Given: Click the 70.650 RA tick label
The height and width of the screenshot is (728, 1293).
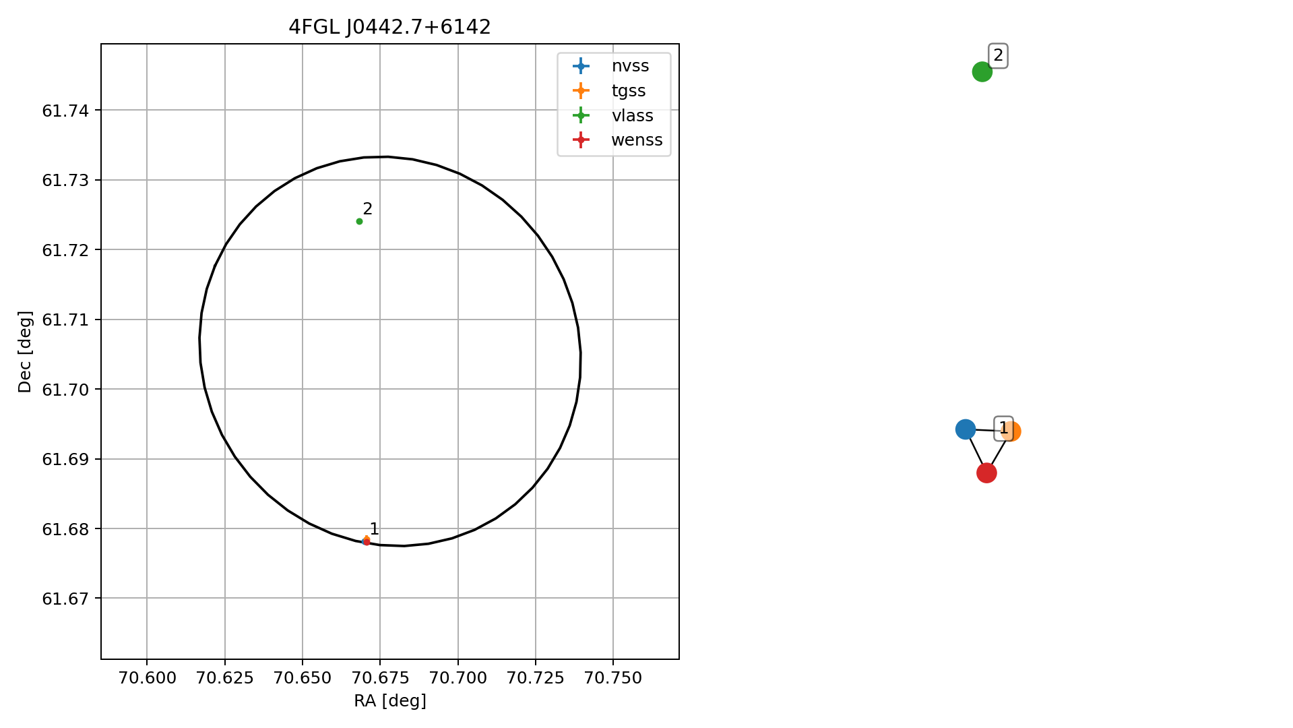Looking at the screenshot, I should tap(303, 678).
